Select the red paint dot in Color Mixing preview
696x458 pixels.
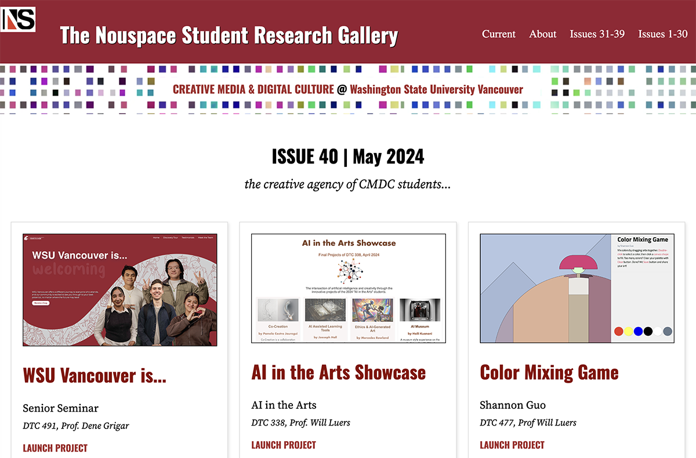pos(619,331)
